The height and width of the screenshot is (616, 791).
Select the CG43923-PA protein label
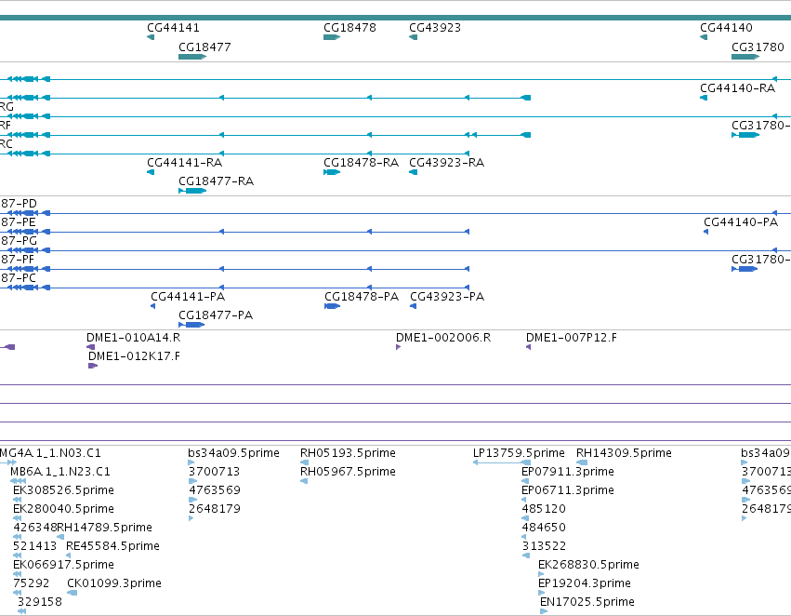coord(447,297)
